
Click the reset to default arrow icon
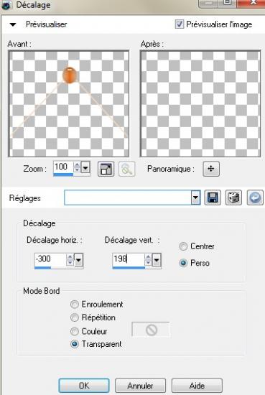tap(255, 197)
